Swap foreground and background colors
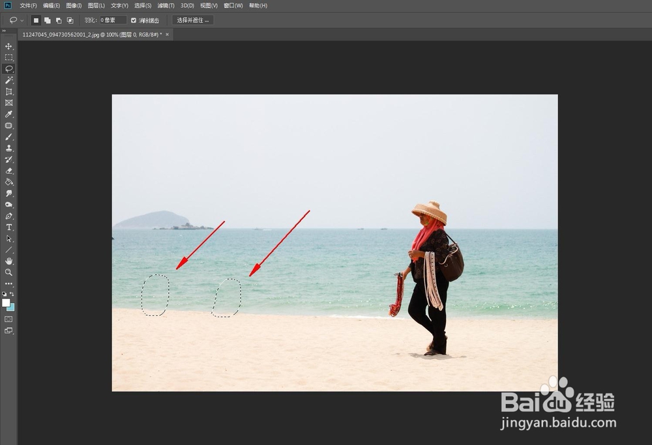 (12, 294)
